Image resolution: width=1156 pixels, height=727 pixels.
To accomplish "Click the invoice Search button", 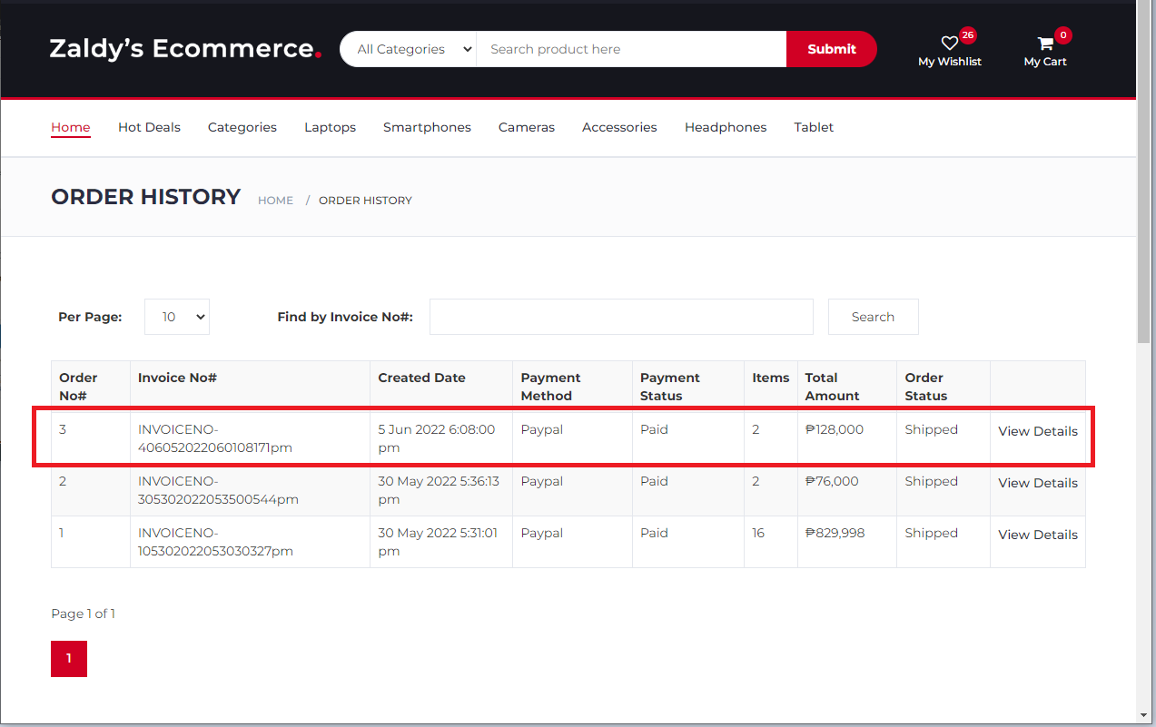I will (x=873, y=317).
